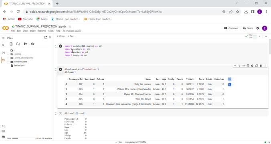Mount Google Drive in Files panel

(x=25, y=44)
